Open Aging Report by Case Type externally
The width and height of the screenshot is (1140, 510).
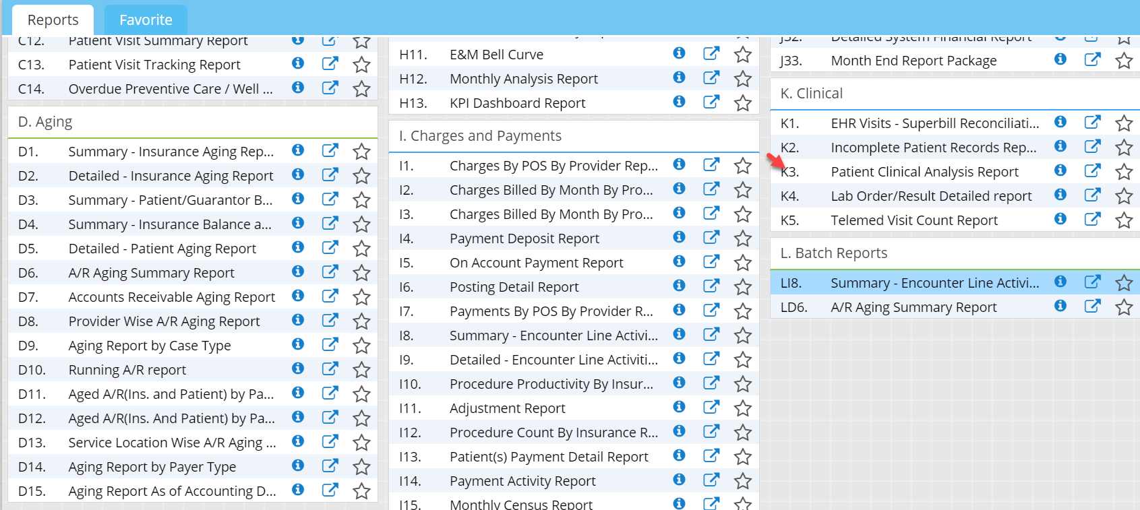330,345
